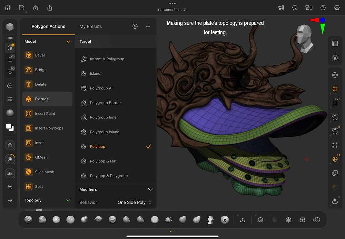The height and width of the screenshot is (239, 345).
Task: Toggle the striped circle mask icon
Action: (260, 220)
